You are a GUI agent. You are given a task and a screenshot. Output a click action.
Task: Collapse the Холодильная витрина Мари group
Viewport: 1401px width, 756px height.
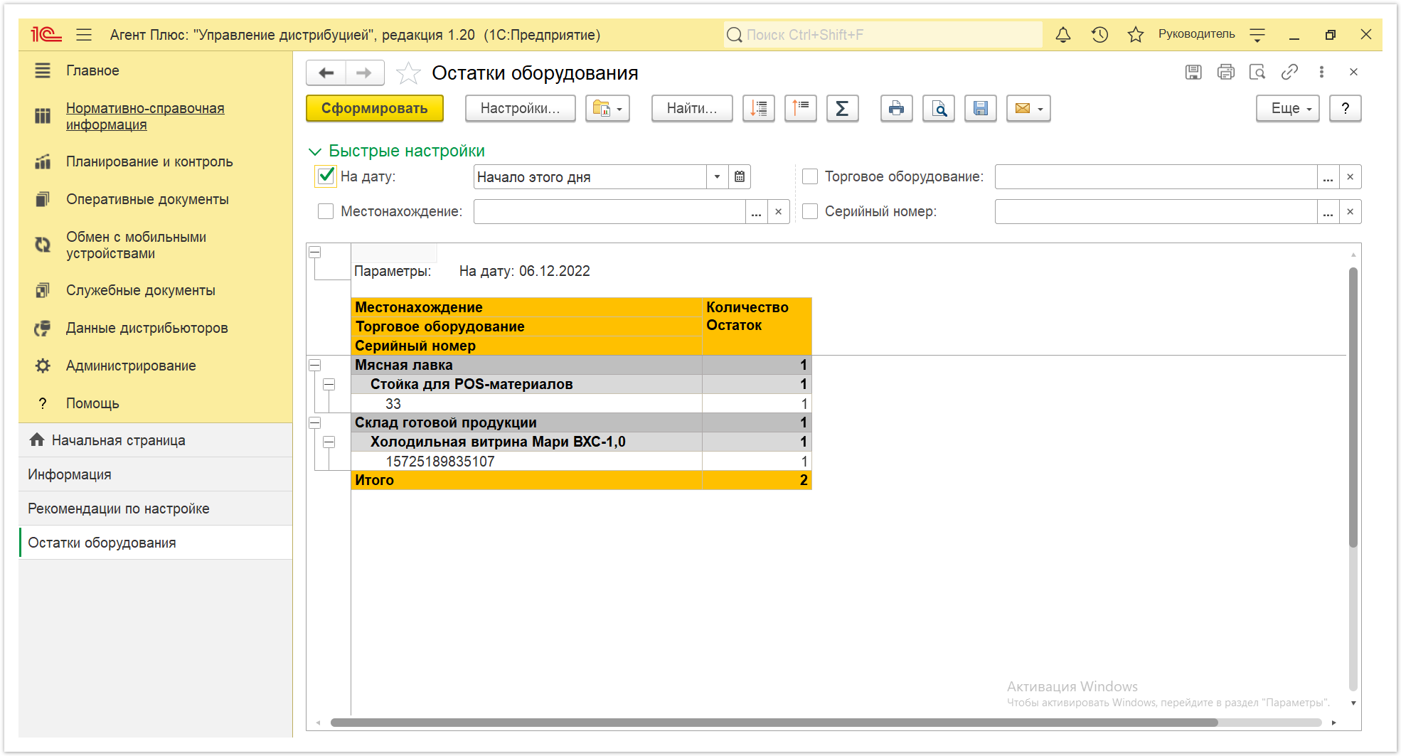click(x=329, y=442)
